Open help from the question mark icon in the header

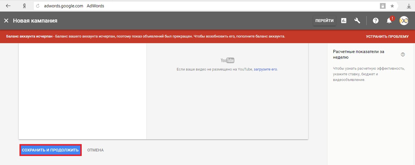click(x=375, y=21)
